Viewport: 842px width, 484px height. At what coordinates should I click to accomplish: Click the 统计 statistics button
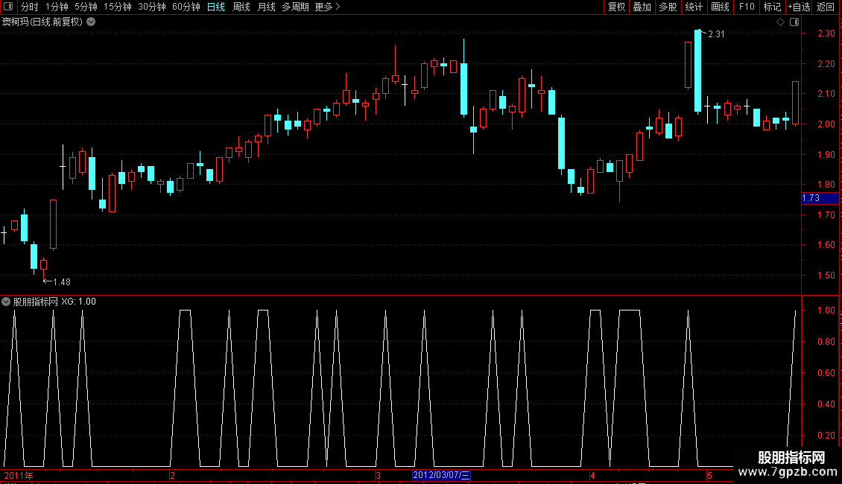pos(694,7)
